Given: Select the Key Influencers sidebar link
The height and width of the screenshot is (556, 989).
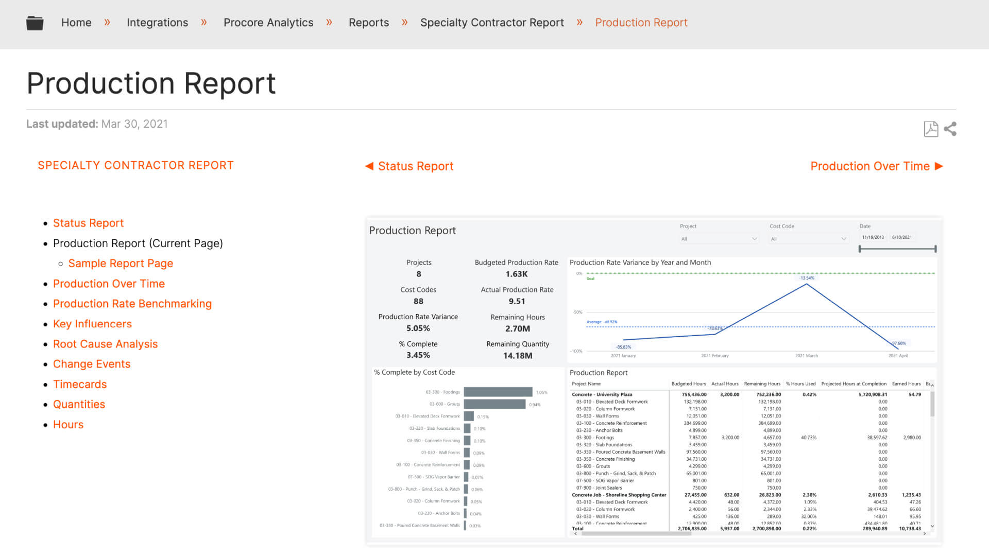Looking at the screenshot, I should point(92,323).
